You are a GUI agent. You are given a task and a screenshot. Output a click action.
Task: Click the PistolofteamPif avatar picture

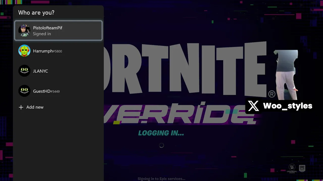[x=24, y=30]
